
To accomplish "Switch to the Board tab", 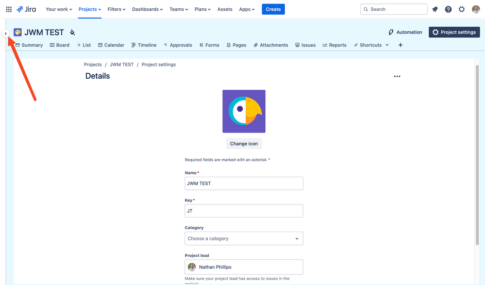I will coord(60,45).
